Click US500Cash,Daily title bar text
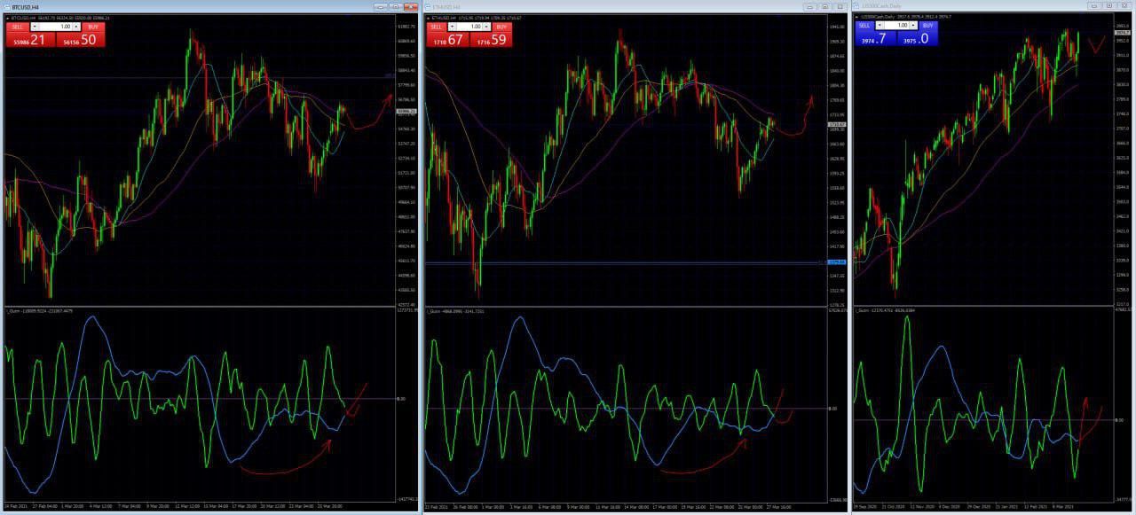 [881, 6]
